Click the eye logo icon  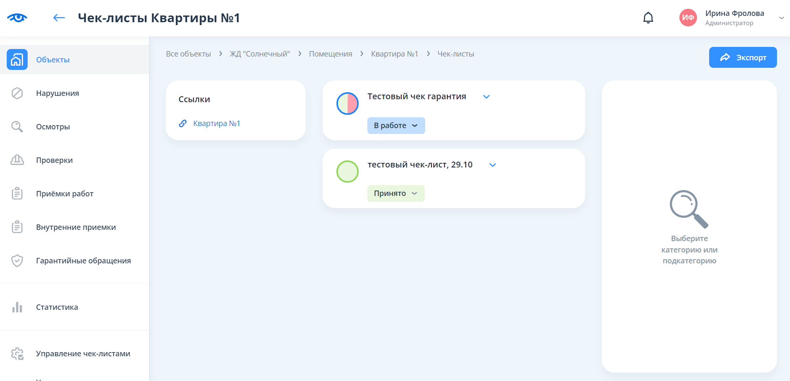[x=17, y=18]
